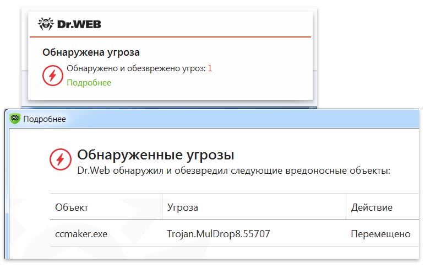Sort by the Действие column header

pos(383,207)
